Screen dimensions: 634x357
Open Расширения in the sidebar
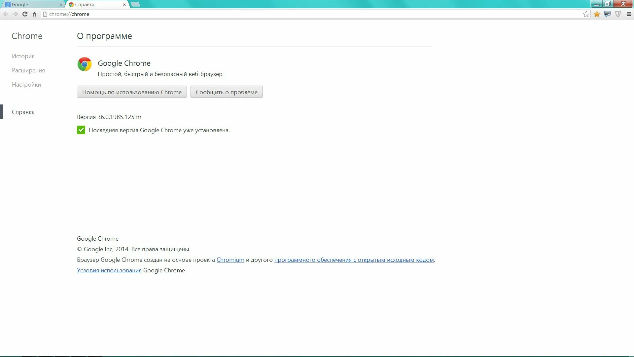[28, 70]
